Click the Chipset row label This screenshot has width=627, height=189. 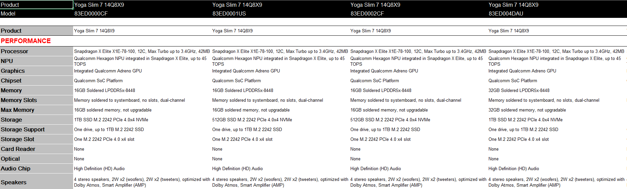click(x=11, y=81)
